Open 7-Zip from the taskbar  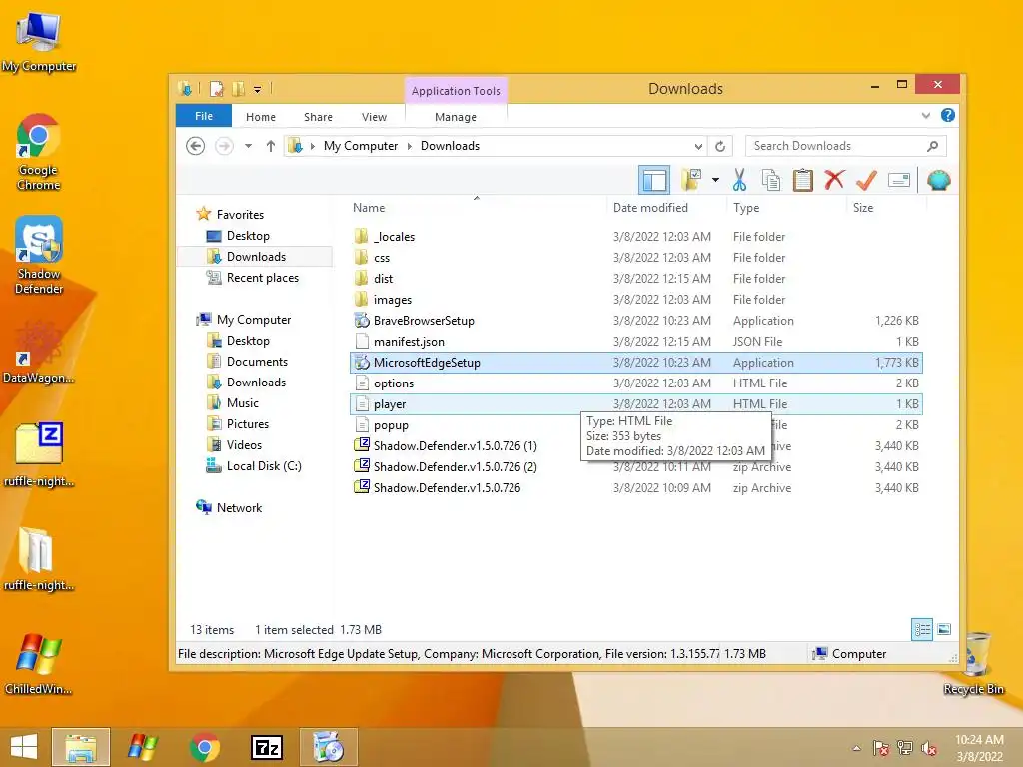(266, 747)
